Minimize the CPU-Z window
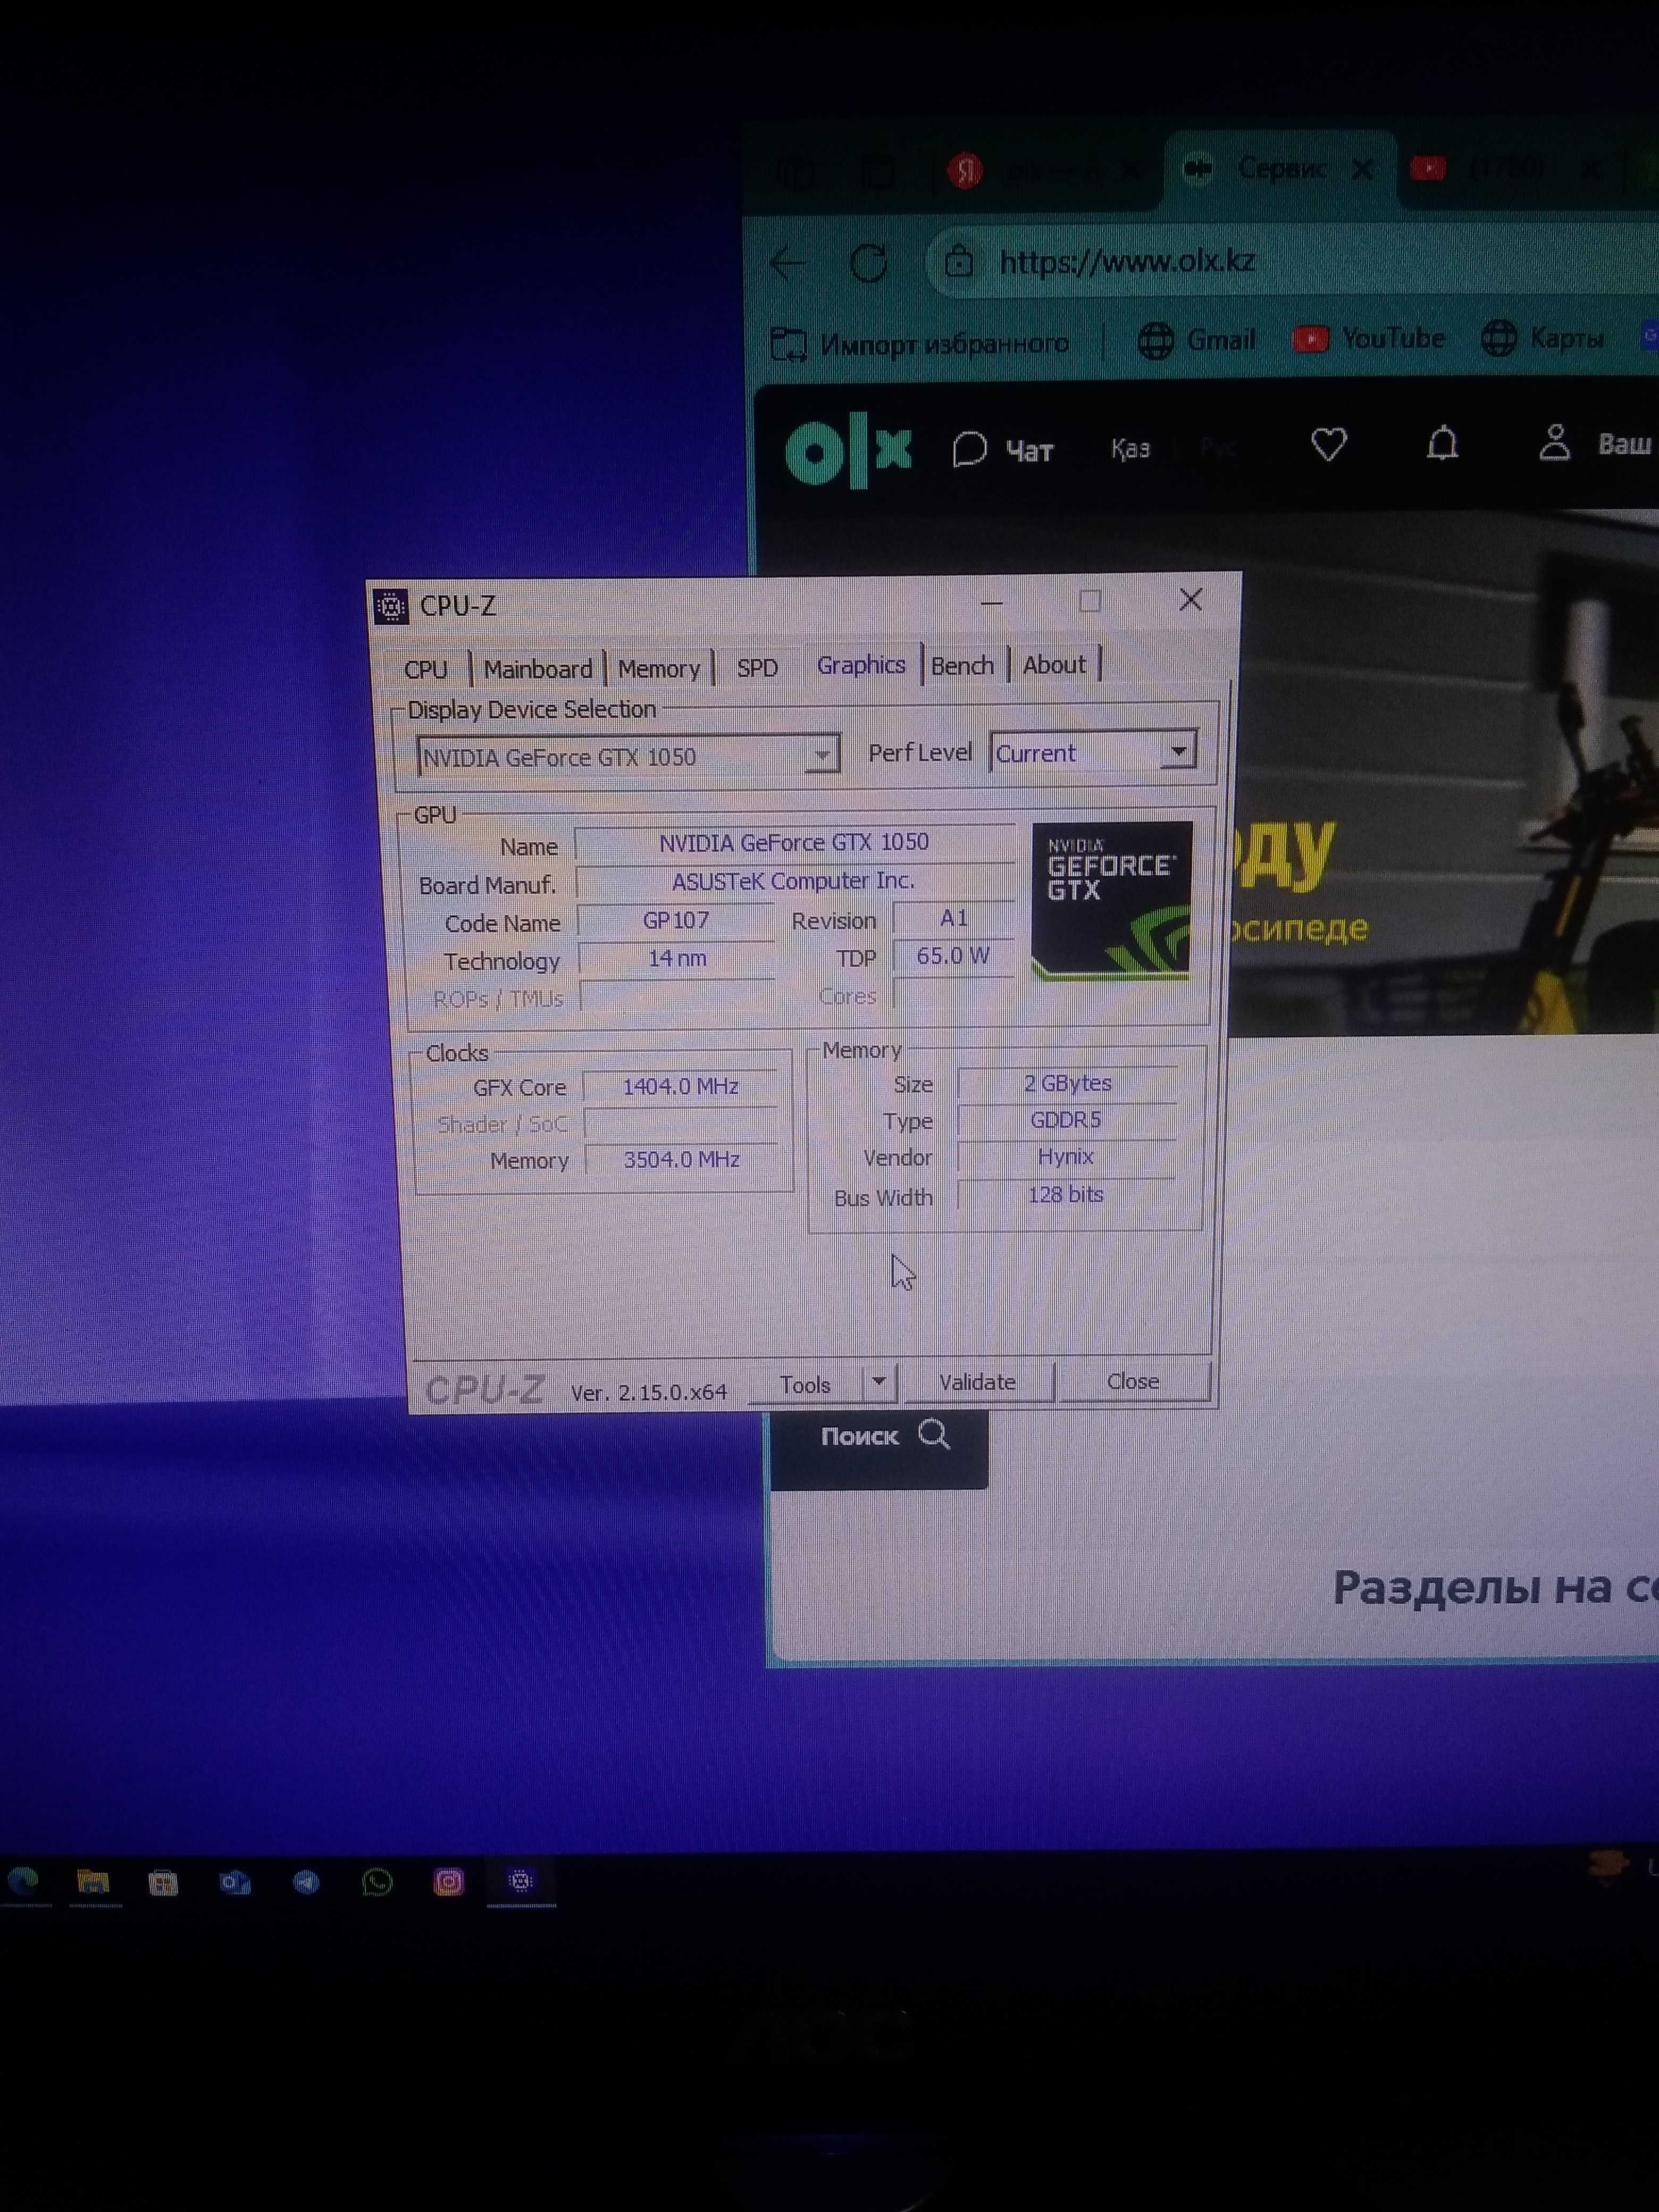This screenshot has height=2212, width=1659. 991,603
